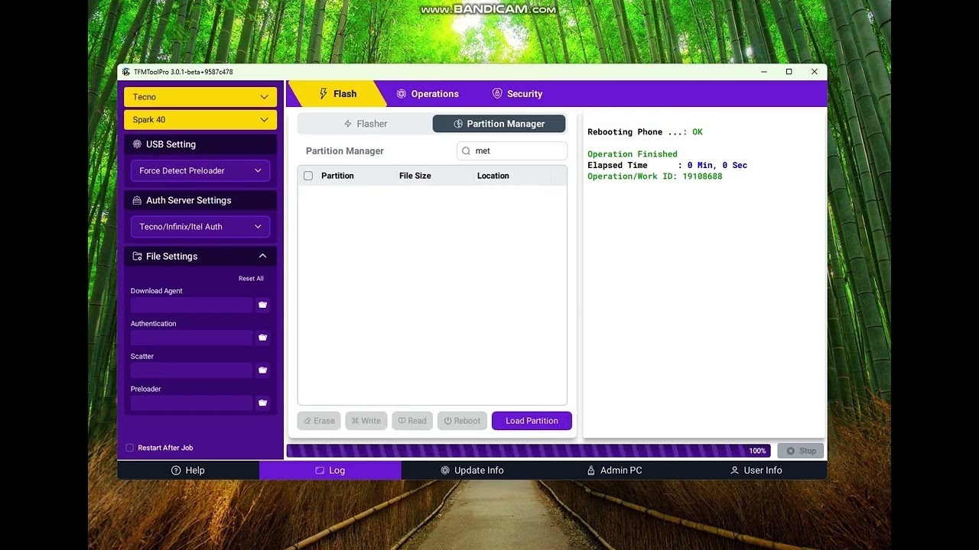Click the Download Agent path field
979x550 pixels.
pyautogui.click(x=191, y=305)
